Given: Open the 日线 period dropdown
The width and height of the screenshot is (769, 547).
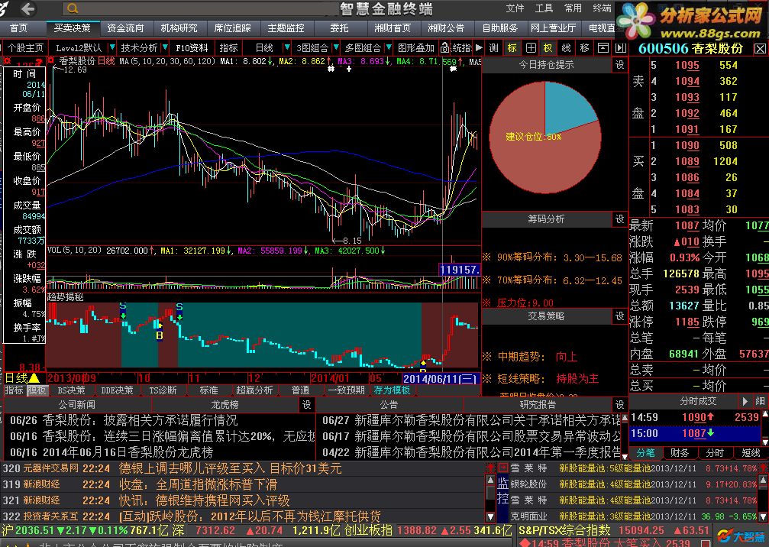Looking at the screenshot, I should 287,47.
